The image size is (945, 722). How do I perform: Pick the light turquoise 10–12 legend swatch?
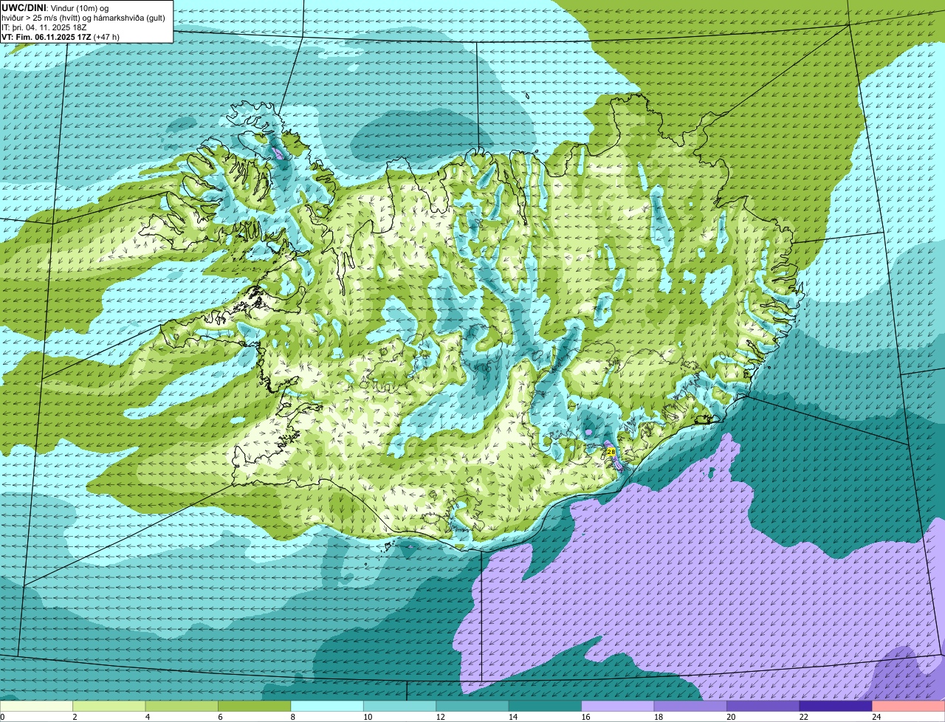pos(400,706)
